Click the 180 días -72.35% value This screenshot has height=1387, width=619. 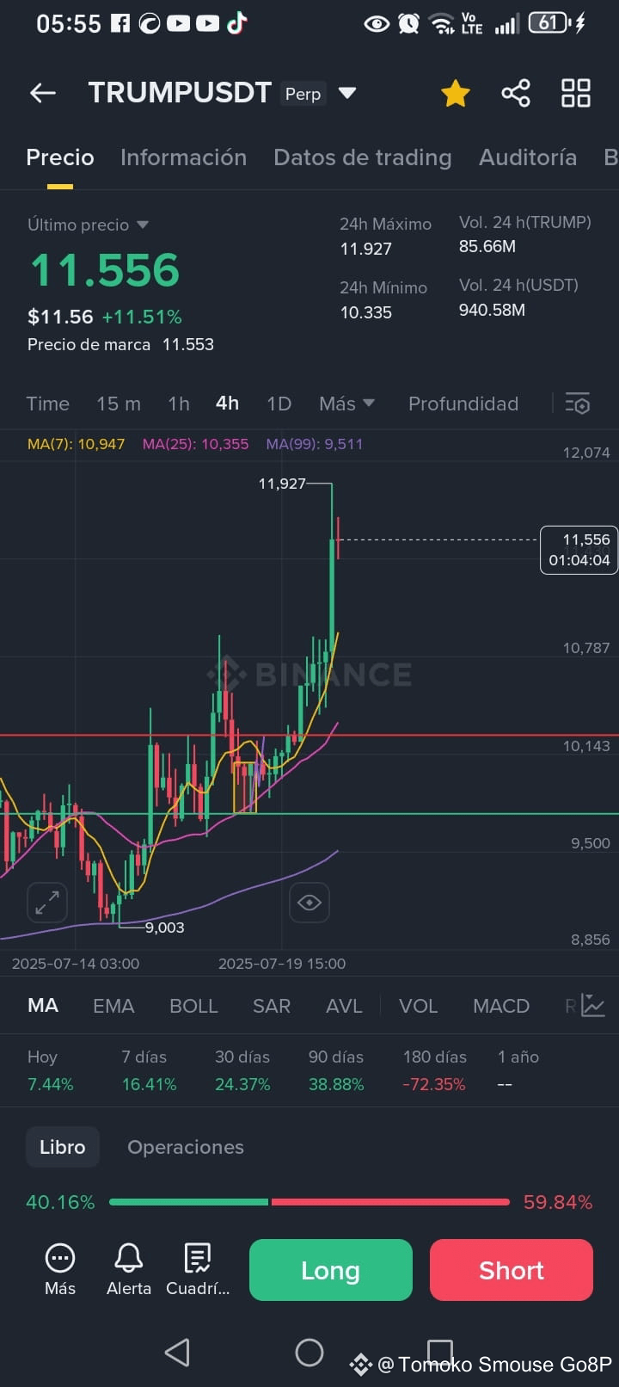coord(434,1084)
